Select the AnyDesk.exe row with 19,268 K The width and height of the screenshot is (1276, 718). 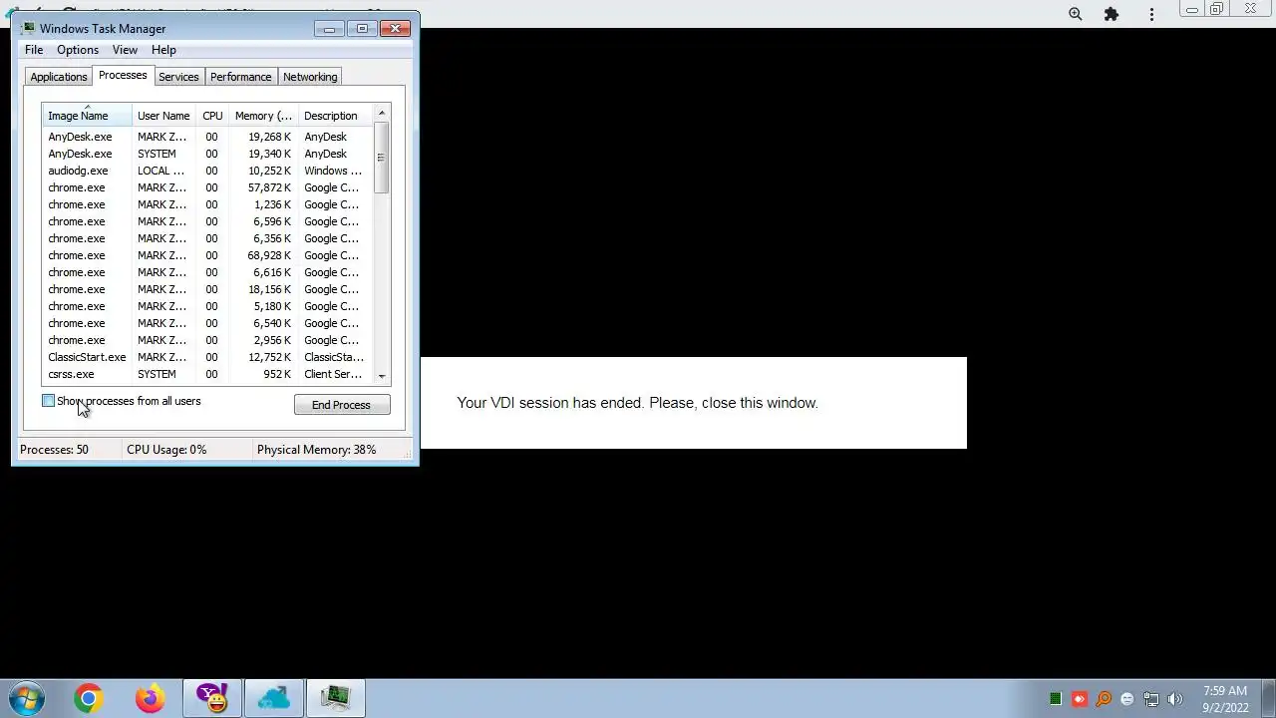point(207,137)
